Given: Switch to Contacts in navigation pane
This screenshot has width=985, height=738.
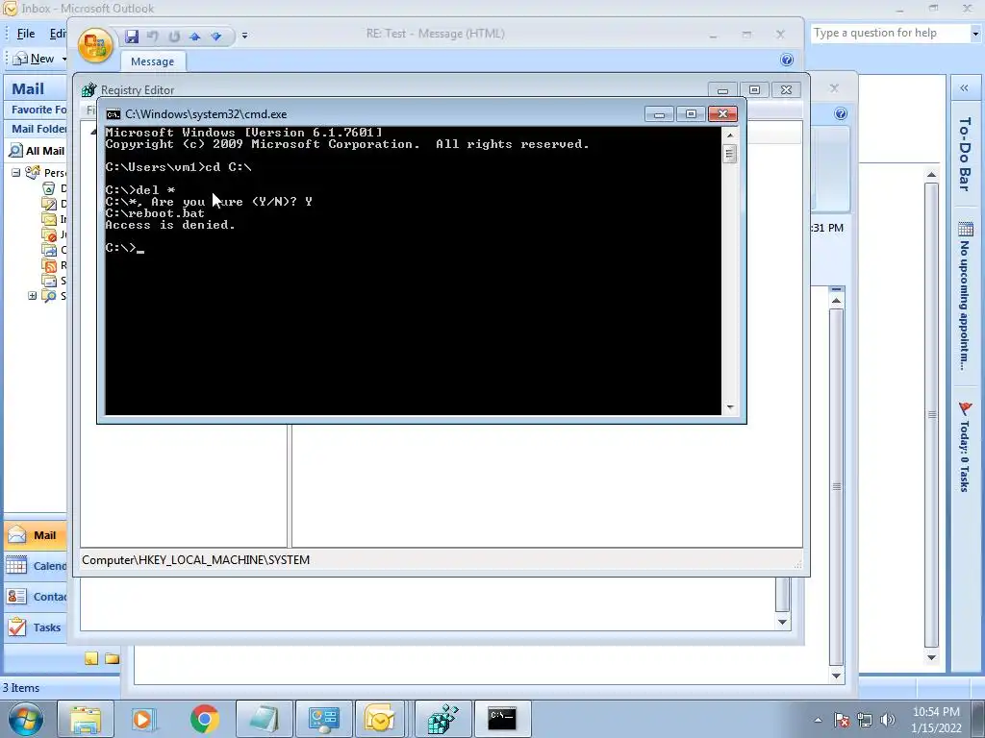Looking at the screenshot, I should (x=36, y=596).
